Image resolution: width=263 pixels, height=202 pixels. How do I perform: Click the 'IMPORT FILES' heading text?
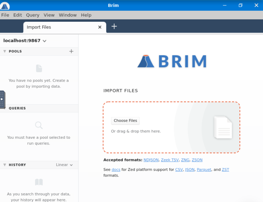click(121, 91)
